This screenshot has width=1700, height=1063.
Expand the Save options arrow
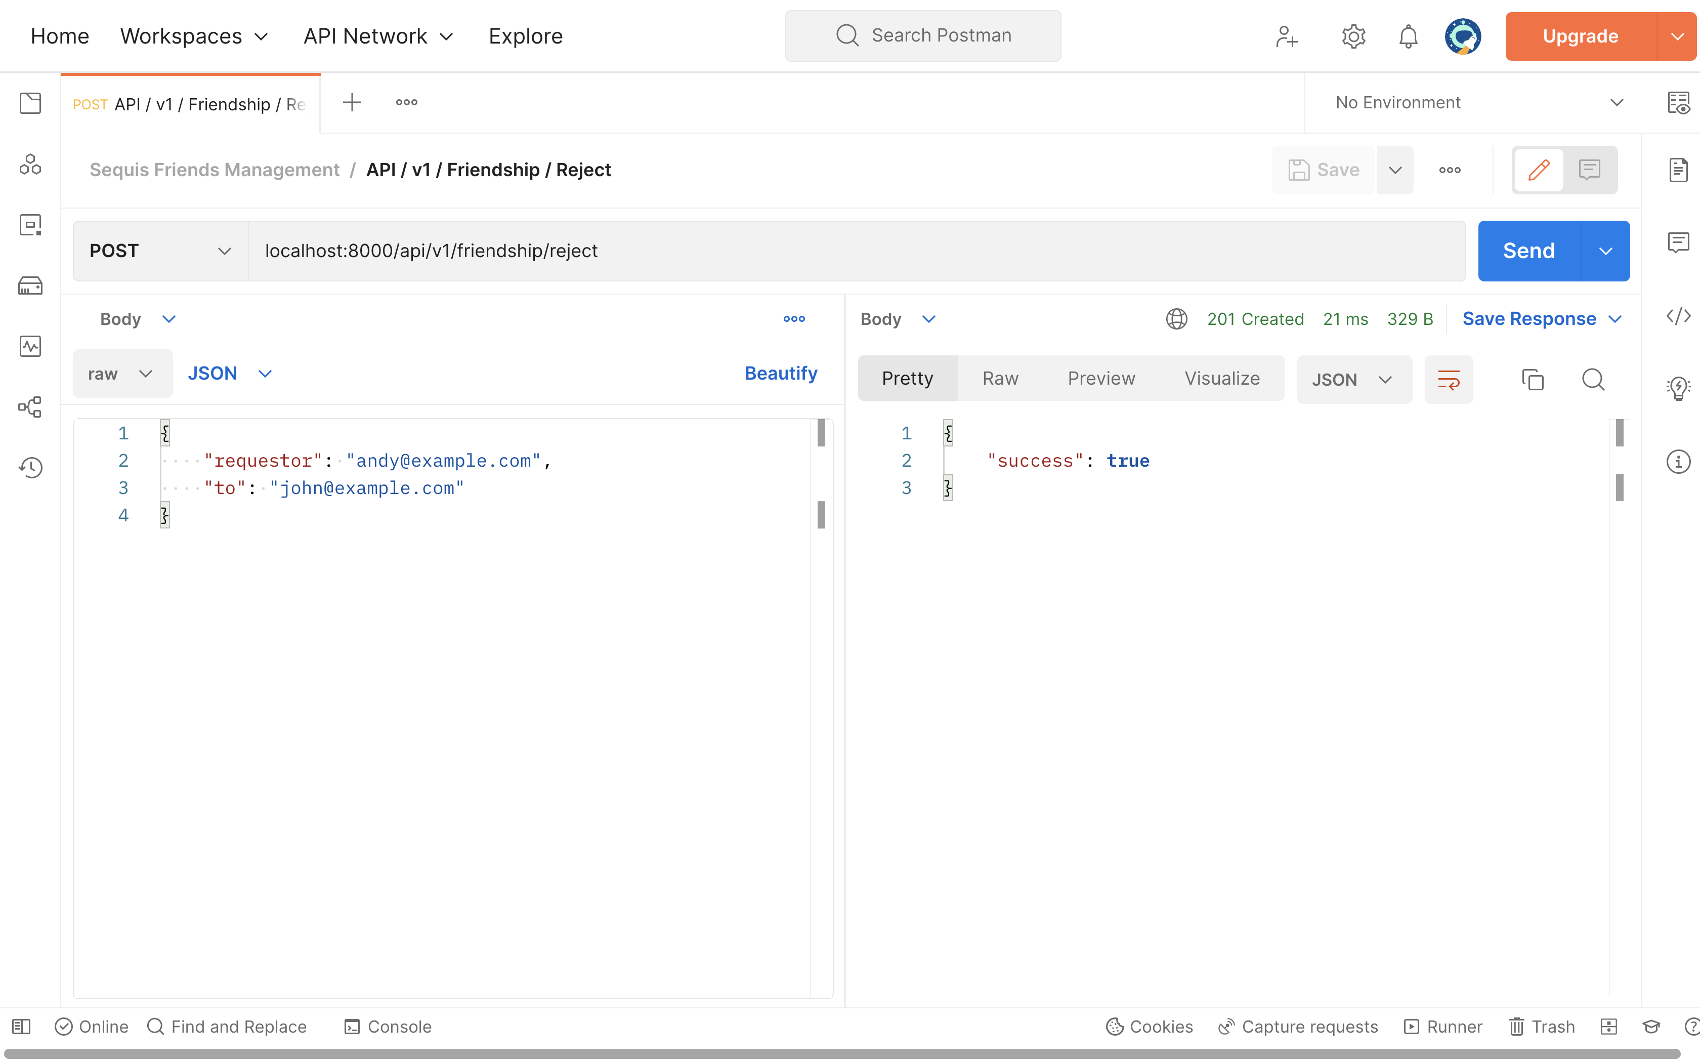pos(1395,170)
